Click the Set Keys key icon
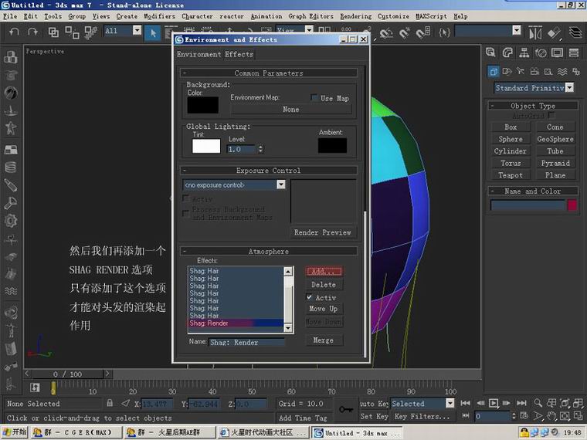Image resolution: width=587 pixels, height=440 pixels. click(x=346, y=409)
